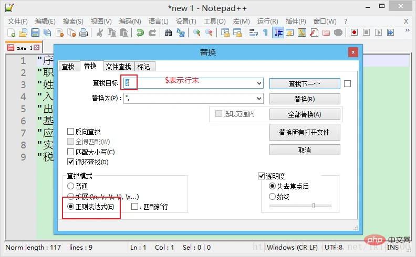Click the Paste toolbar icon

click(124, 33)
